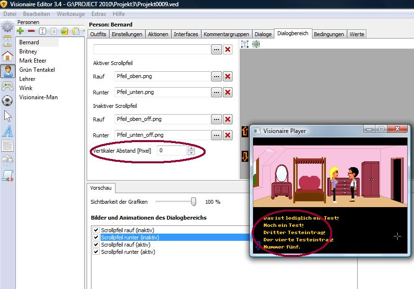Open the Hilfe menu

(118, 14)
